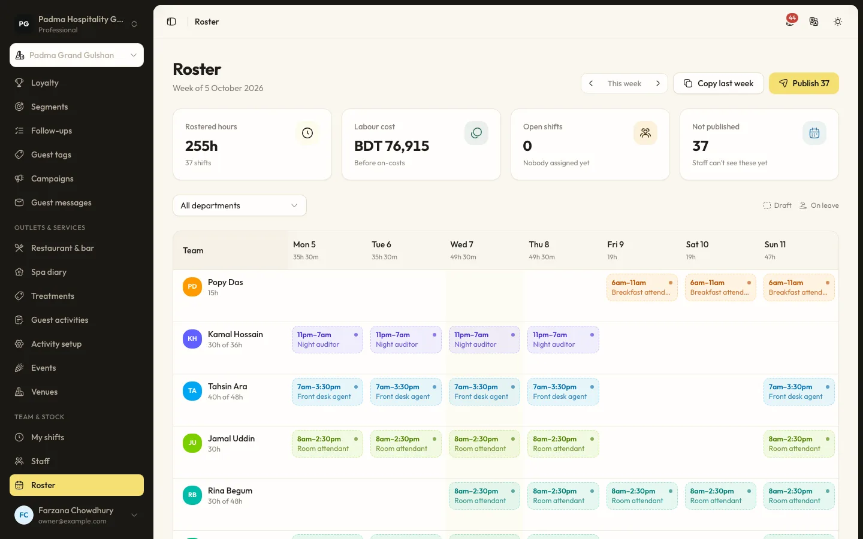Open Campaigns in the sidebar

pos(77,178)
